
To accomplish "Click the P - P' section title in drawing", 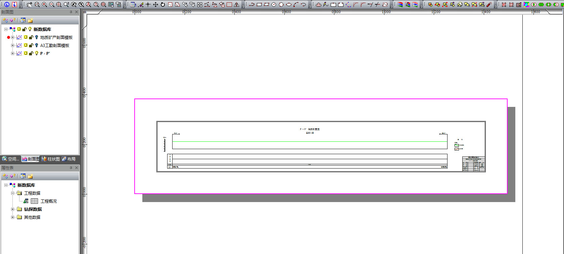I will [x=310, y=129].
